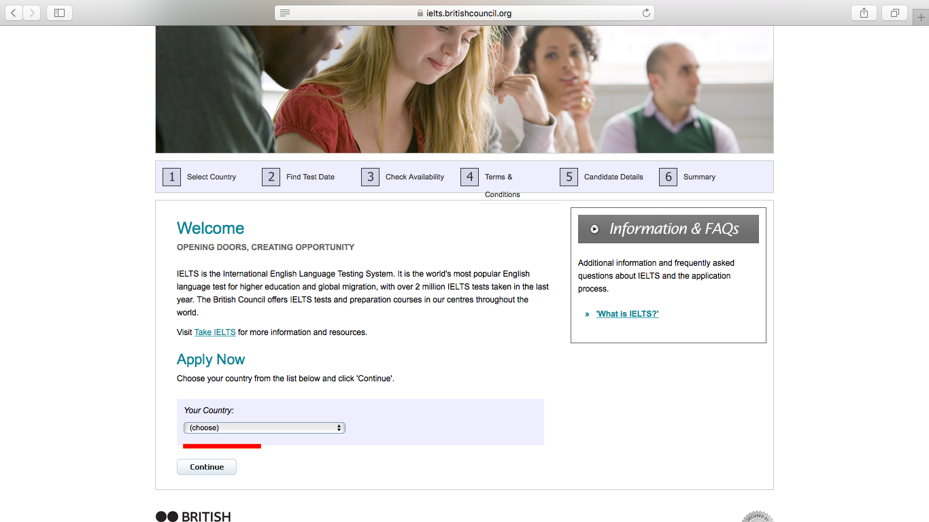Select the Find Test Date step label
Viewport: 929px width, 522px height.
(310, 177)
